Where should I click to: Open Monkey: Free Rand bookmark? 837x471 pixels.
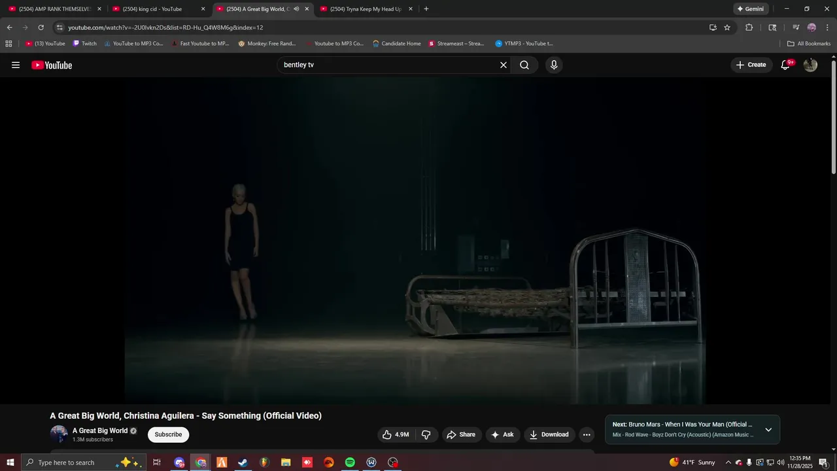[267, 44]
